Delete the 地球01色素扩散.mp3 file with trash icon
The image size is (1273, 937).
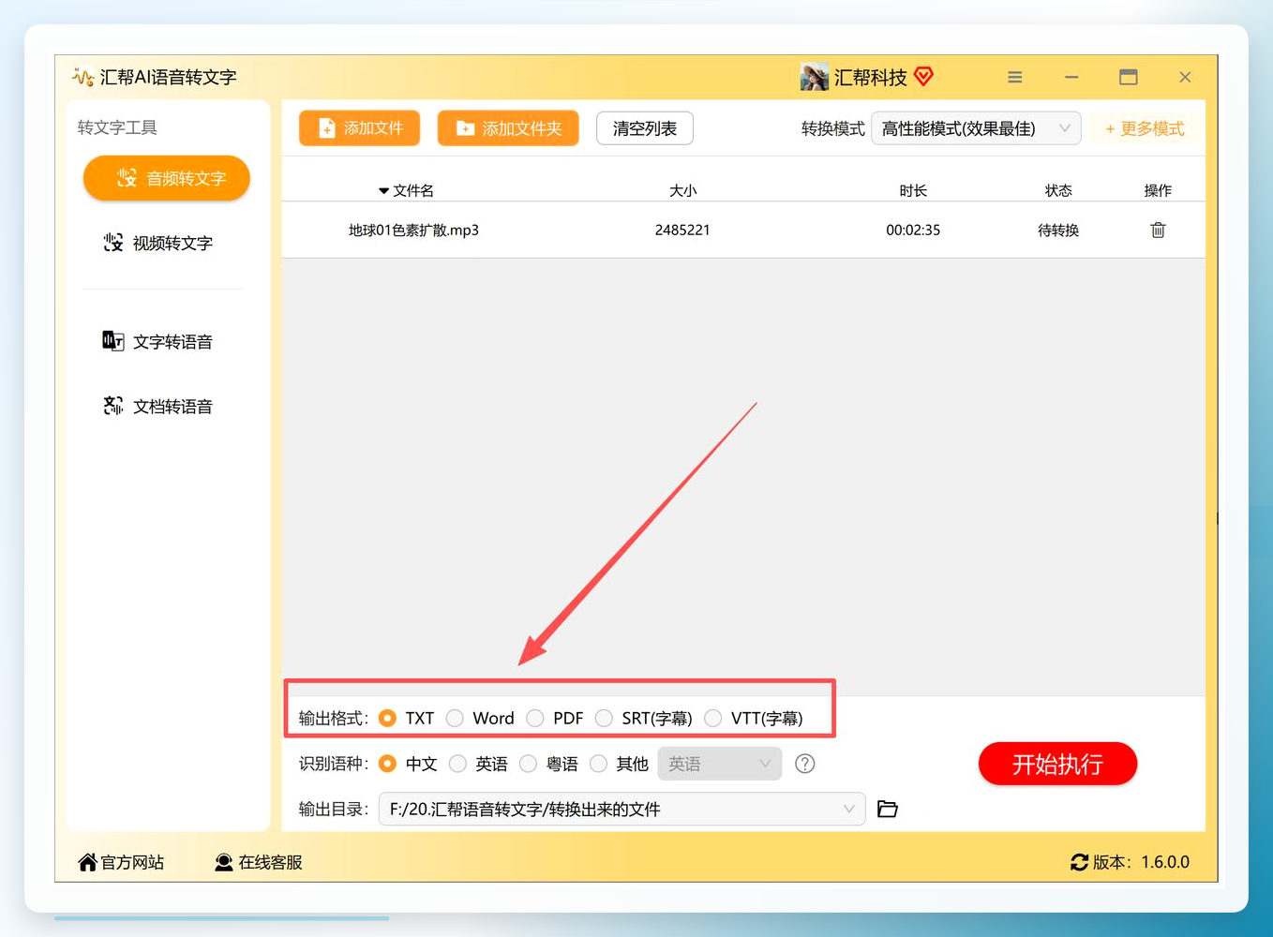(1158, 230)
